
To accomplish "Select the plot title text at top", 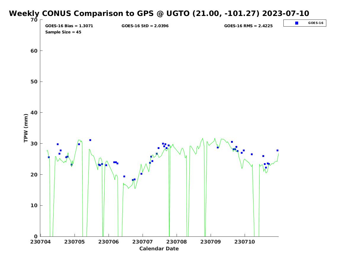I will coord(159,14).
